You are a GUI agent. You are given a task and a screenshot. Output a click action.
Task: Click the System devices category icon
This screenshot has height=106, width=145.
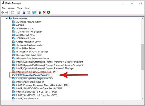(10, 18)
